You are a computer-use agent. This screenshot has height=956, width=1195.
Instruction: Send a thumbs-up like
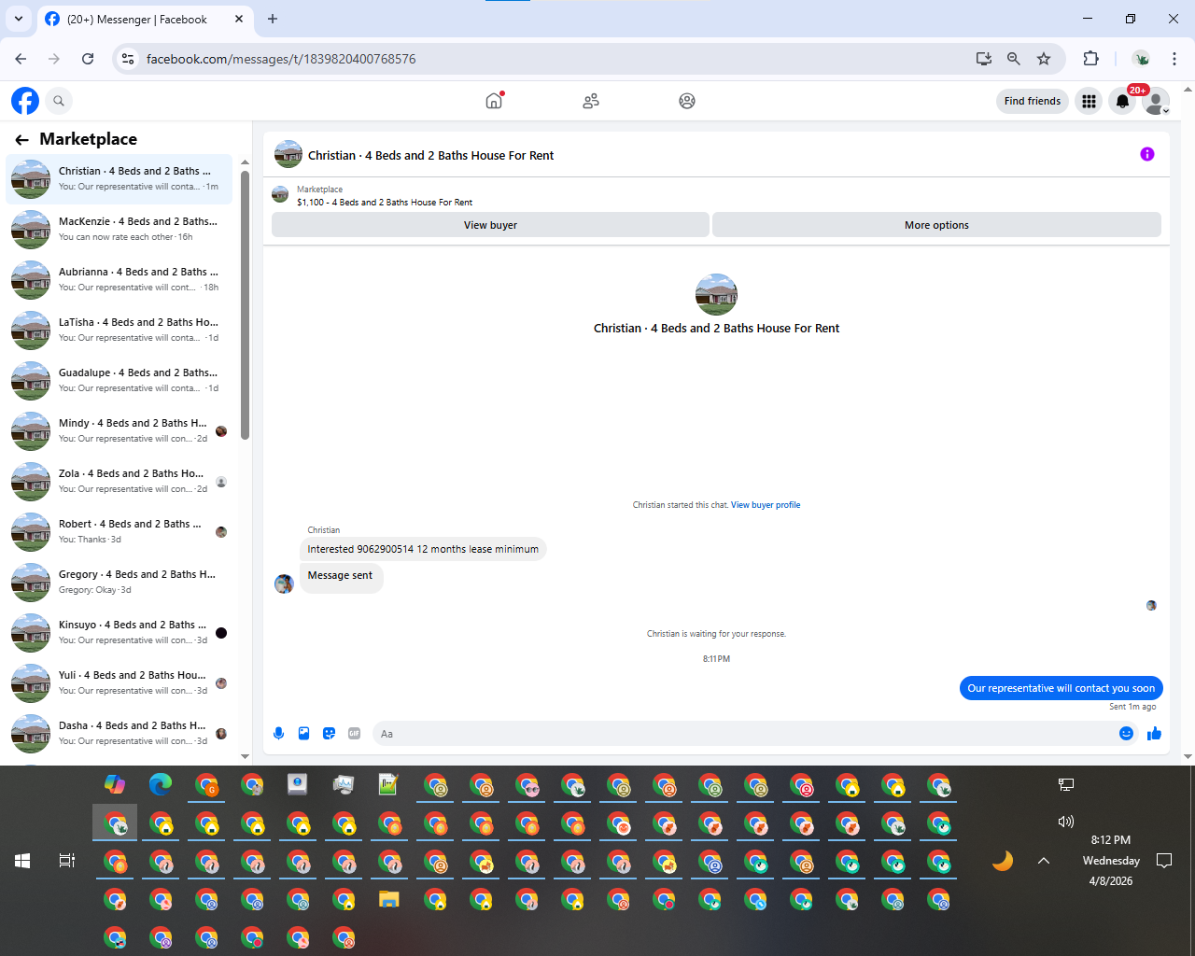1154,734
